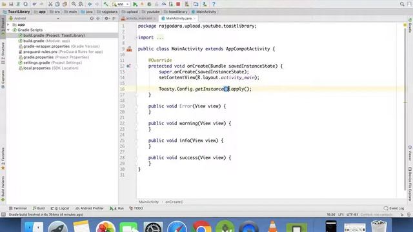Image resolution: width=413 pixels, height=232 pixels.
Task: Click the Search Everywhere magnifier icon
Action: tap(402, 4)
